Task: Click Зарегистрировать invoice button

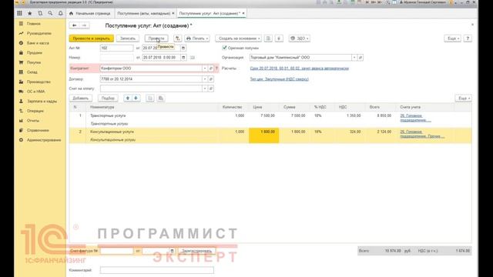Action: point(197,251)
